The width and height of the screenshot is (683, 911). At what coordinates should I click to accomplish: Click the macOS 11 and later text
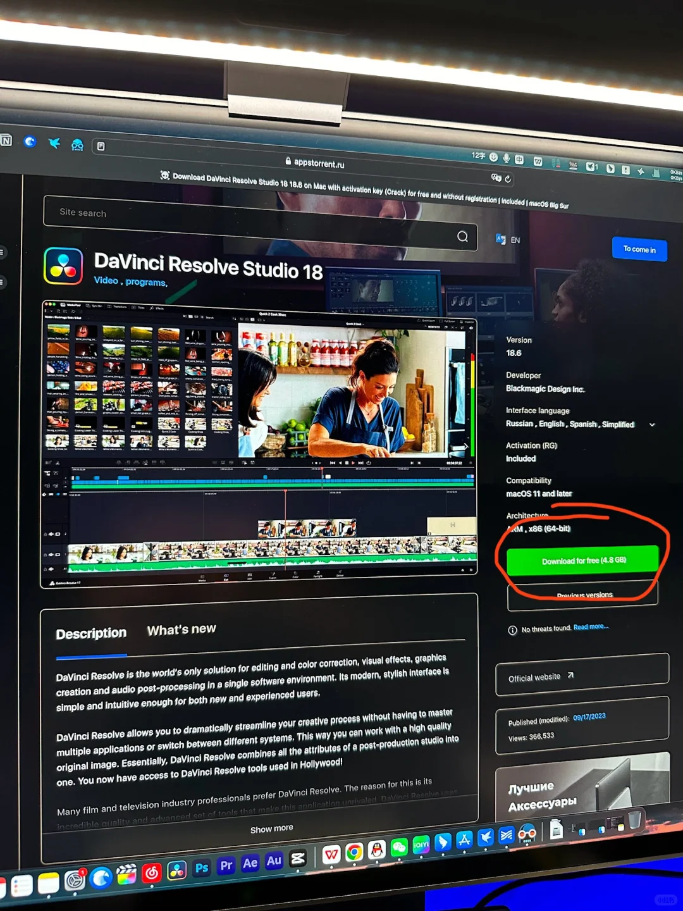539,493
